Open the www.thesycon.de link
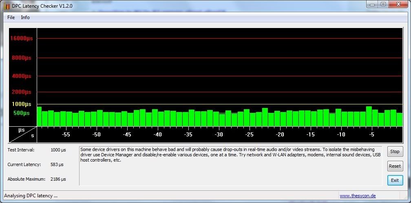The height and width of the screenshot is (203, 411). (x=358, y=196)
